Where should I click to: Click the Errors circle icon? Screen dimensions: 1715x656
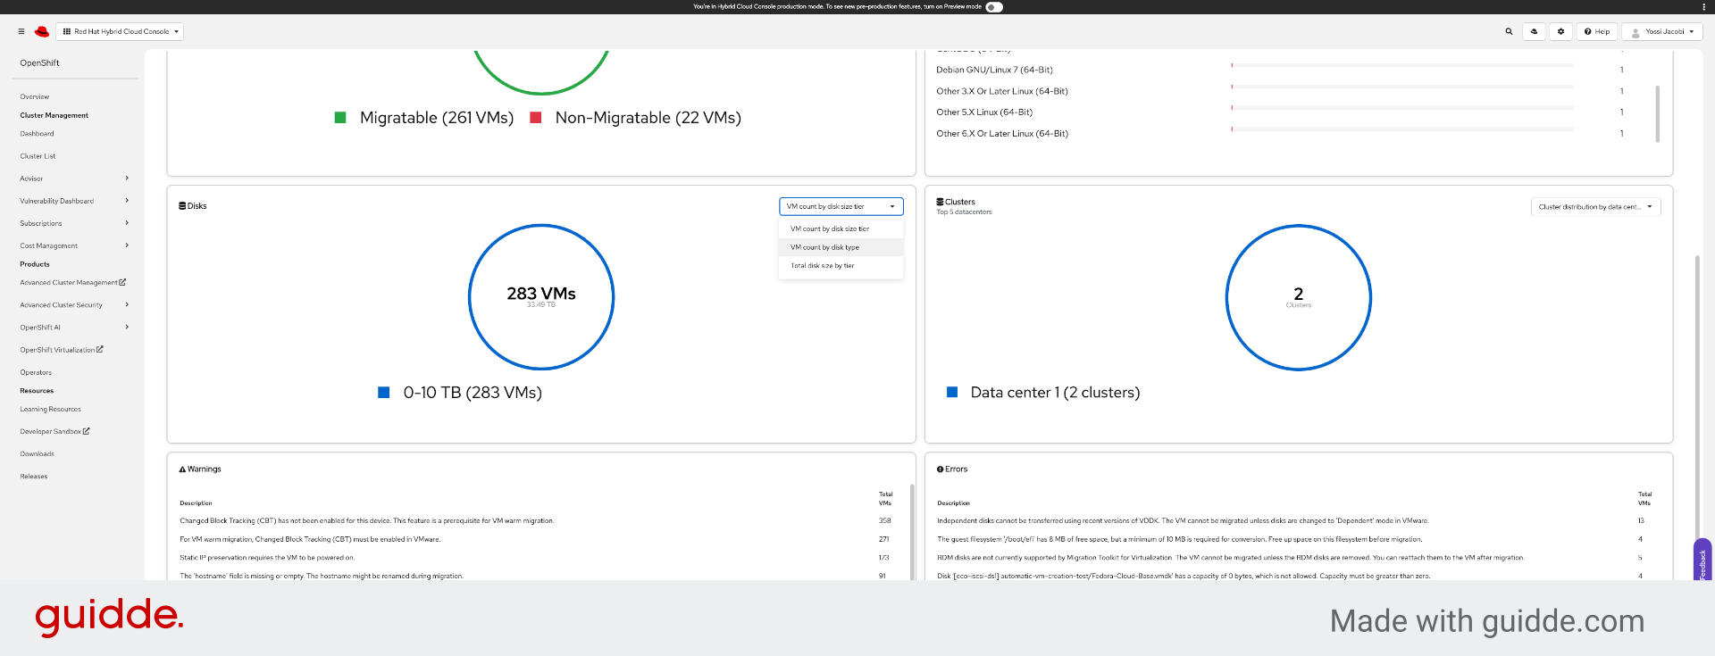coord(940,469)
